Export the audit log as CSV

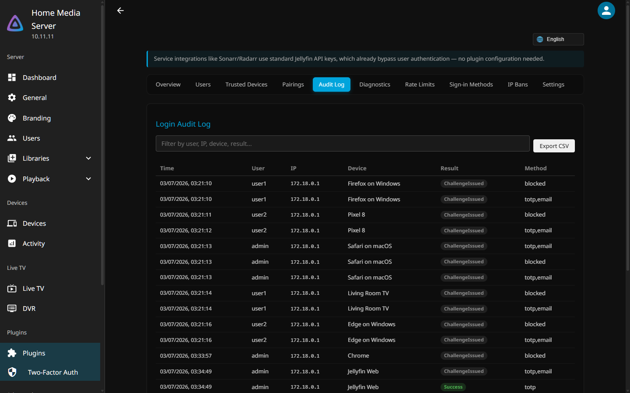tap(554, 146)
